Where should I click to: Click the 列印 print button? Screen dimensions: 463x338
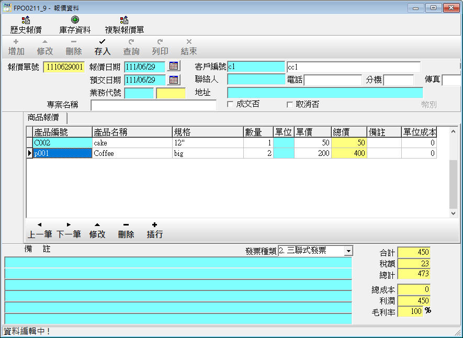[160, 47]
